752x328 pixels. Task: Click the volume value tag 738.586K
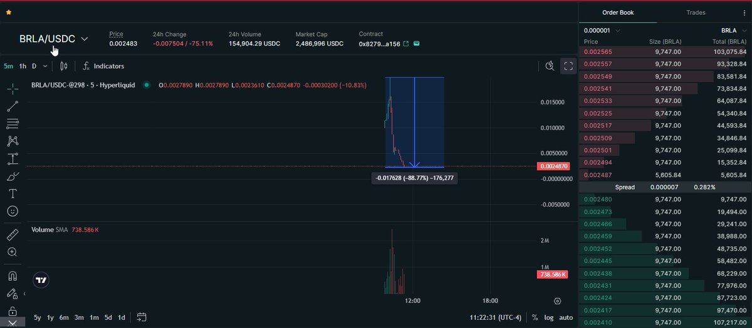(x=553, y=275)
